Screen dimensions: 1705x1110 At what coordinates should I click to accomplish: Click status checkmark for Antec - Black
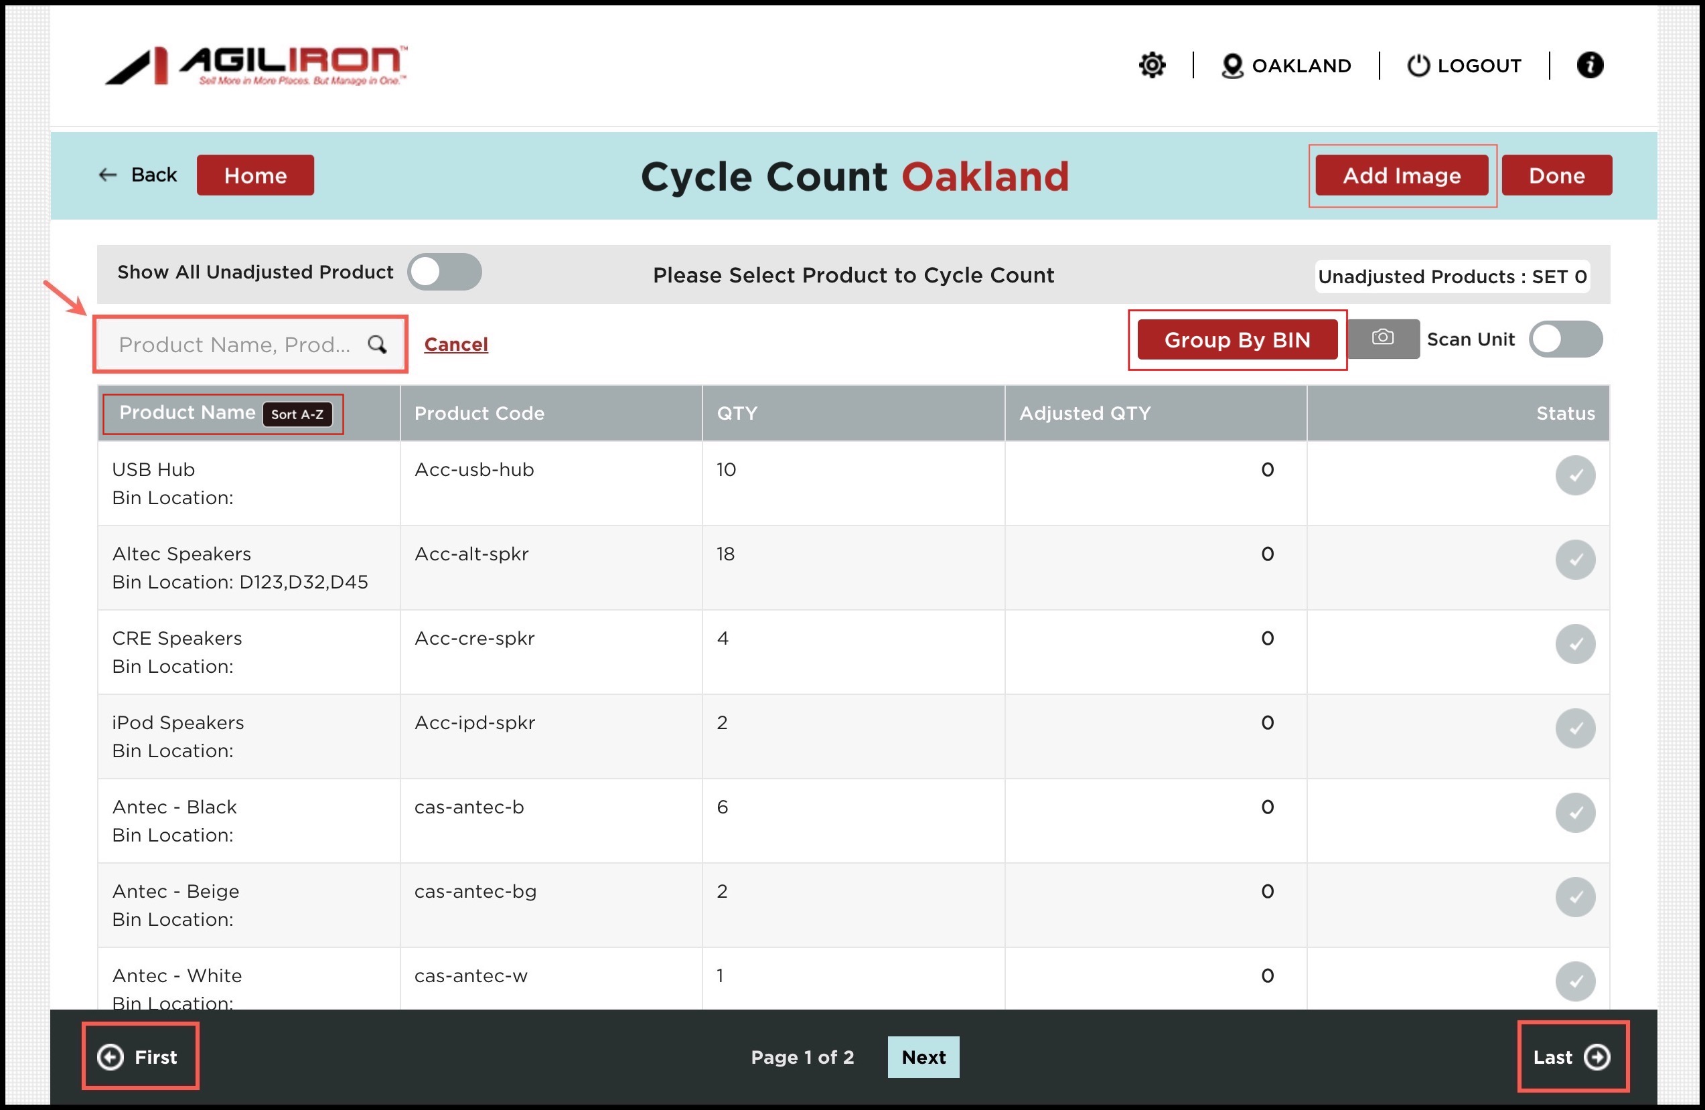[1574, 813]
